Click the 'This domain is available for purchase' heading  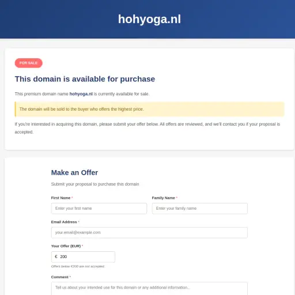[85, 79]
